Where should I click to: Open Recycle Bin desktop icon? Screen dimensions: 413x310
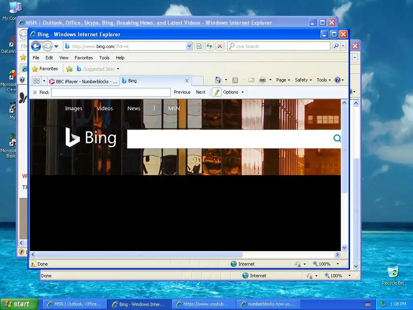(393, 275)
